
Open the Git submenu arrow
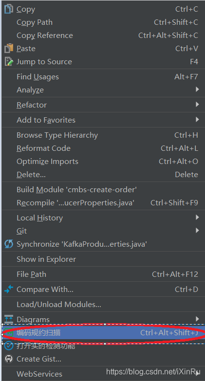[x=197, y=231]
